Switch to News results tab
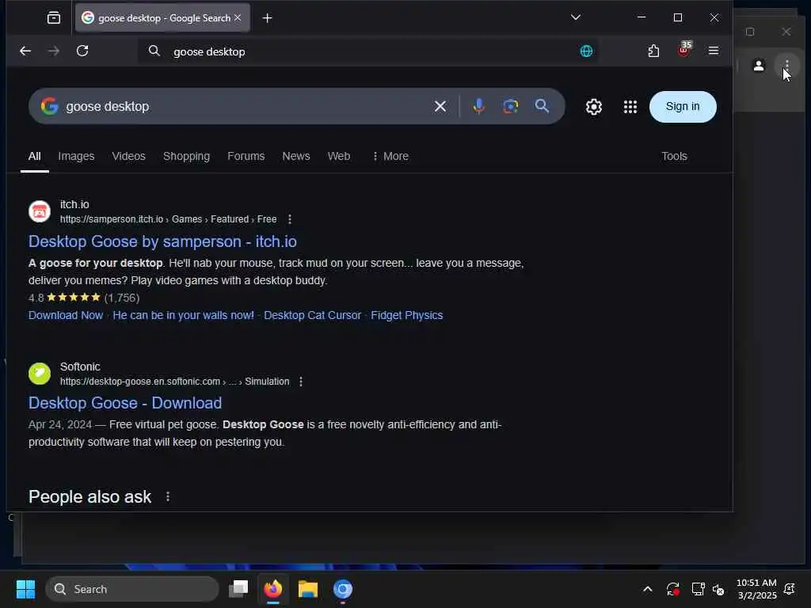 click(x=296, y=156)
